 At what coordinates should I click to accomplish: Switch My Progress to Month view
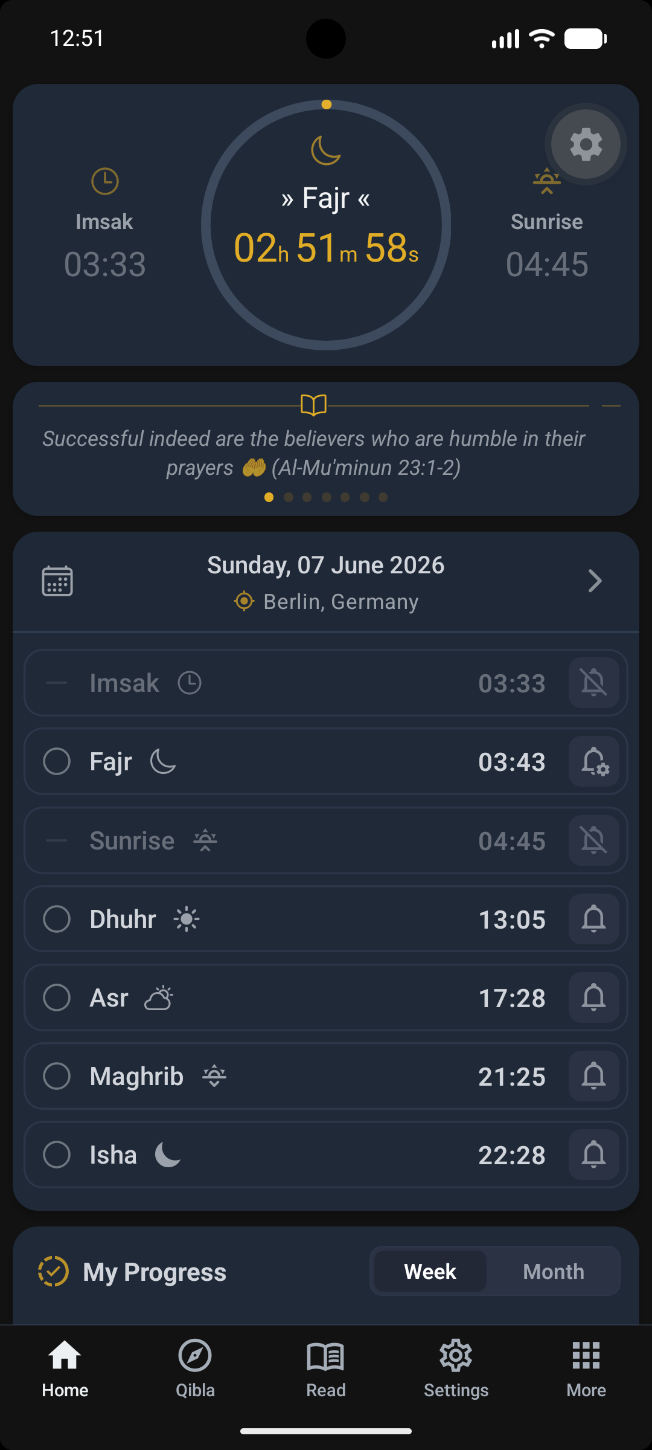tap(554, 1271)
